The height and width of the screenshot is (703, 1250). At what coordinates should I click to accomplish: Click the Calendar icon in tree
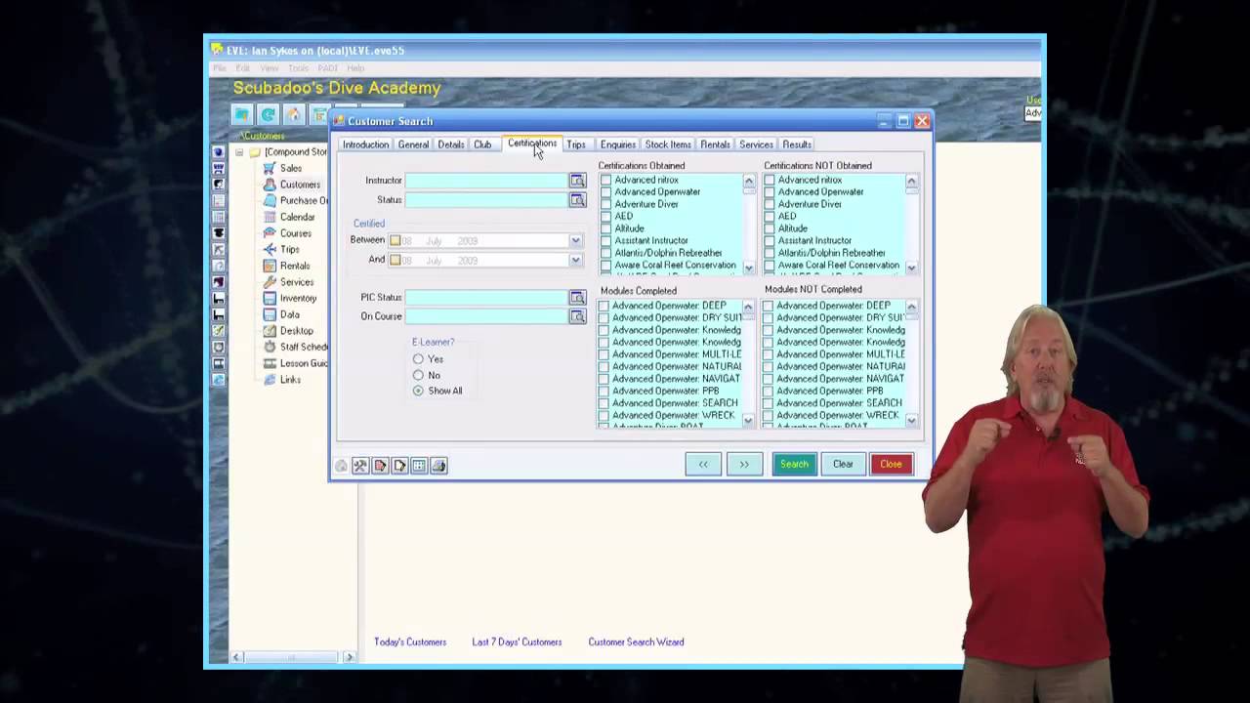(x=270, y=217)
